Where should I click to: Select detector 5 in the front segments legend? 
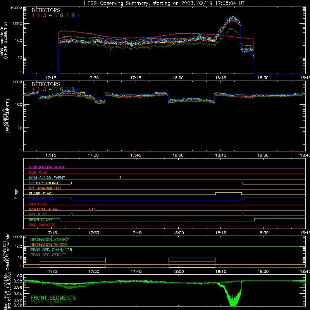pos(56,15)
